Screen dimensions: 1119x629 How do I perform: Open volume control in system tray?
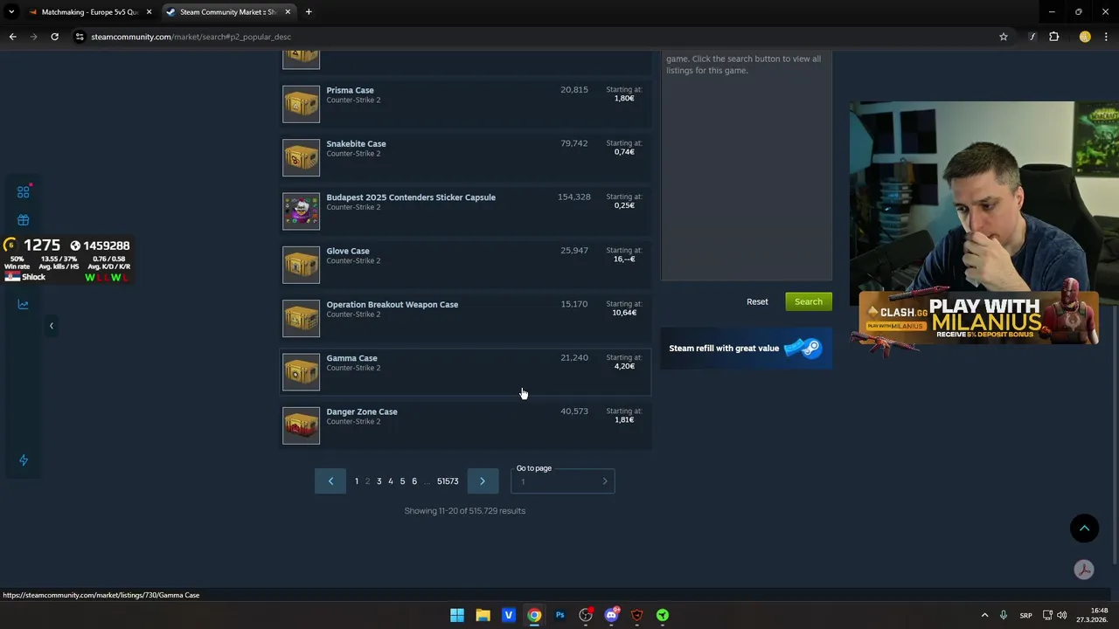point(1062,615)
